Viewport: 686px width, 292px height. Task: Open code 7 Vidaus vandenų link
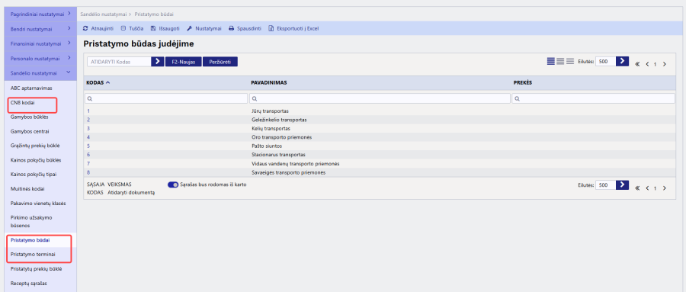[88, 164]
